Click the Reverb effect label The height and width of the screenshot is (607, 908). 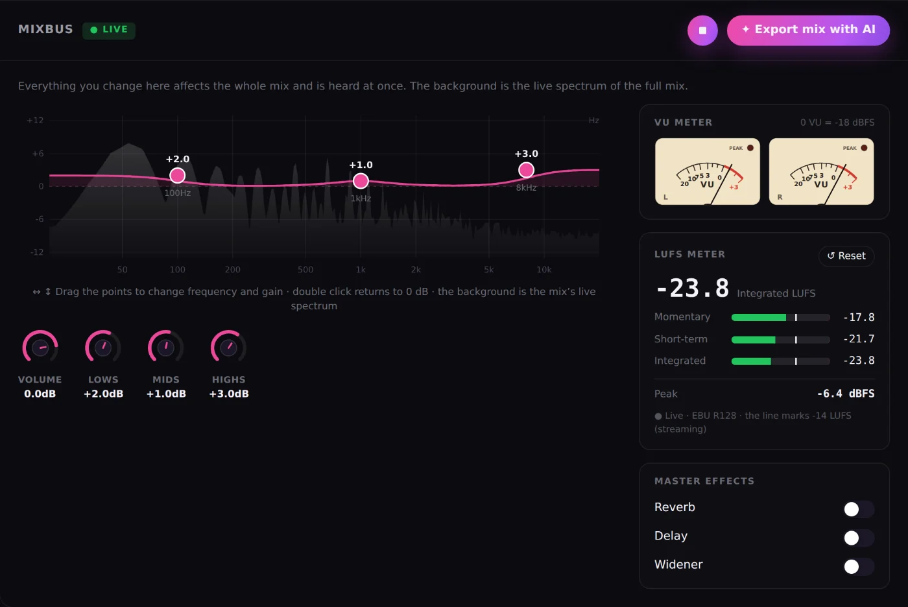[x=675, y=507]
